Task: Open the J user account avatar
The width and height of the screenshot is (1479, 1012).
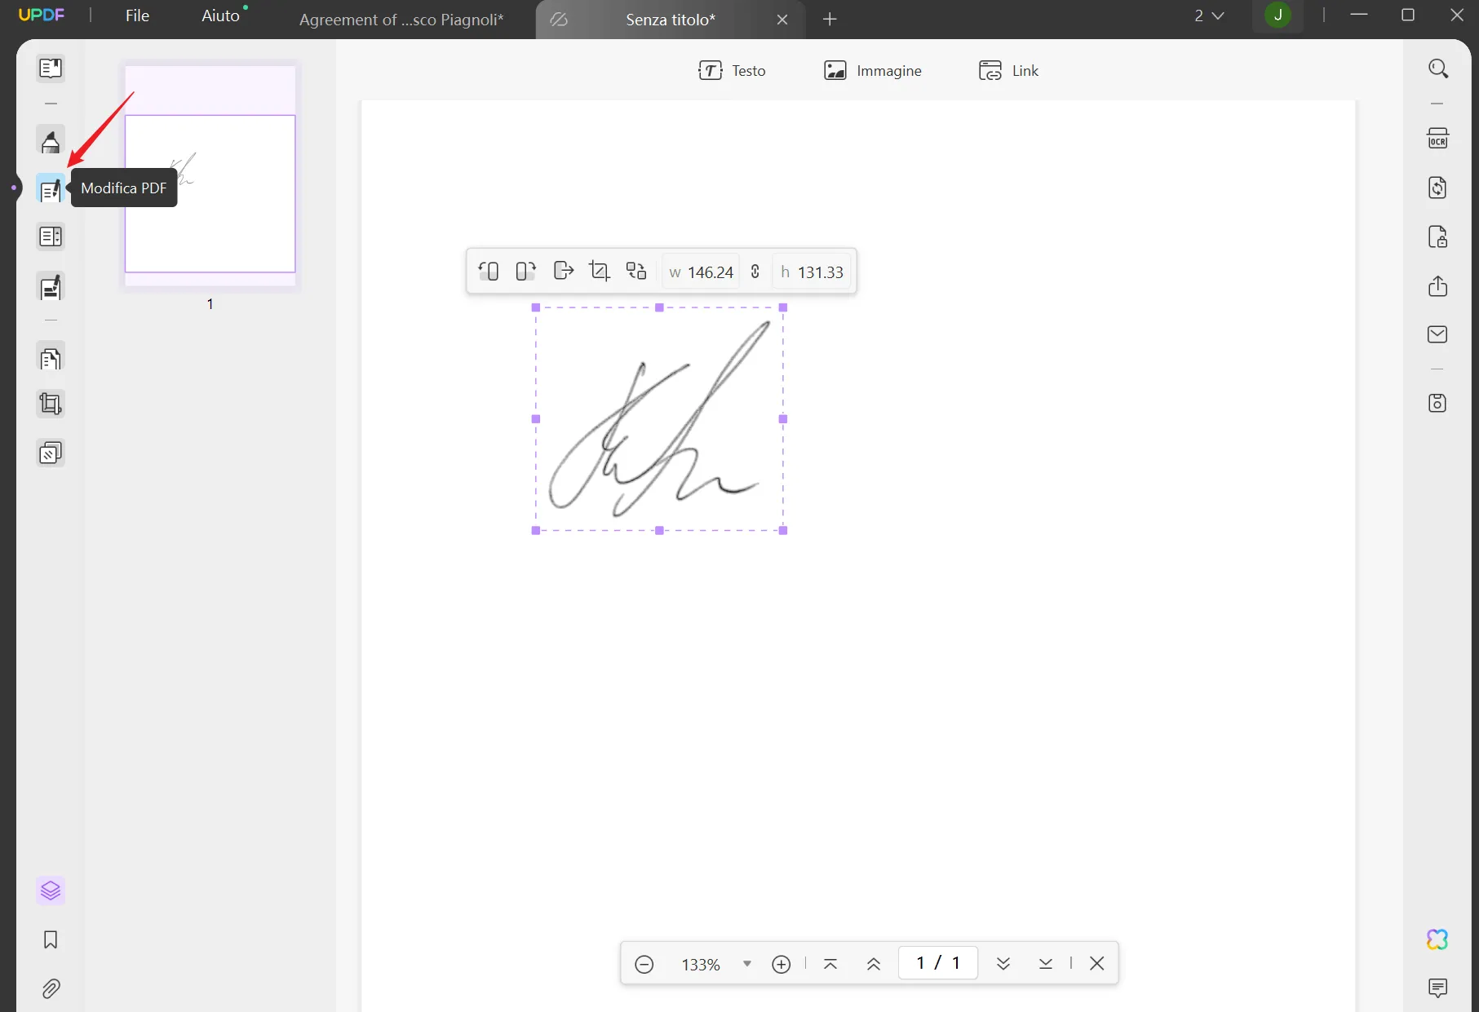Action: 1278,15
